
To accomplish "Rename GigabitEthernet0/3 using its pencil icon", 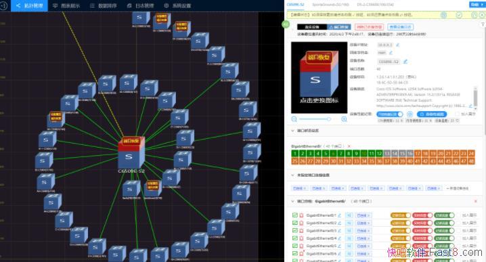I will tap(339, 231).
